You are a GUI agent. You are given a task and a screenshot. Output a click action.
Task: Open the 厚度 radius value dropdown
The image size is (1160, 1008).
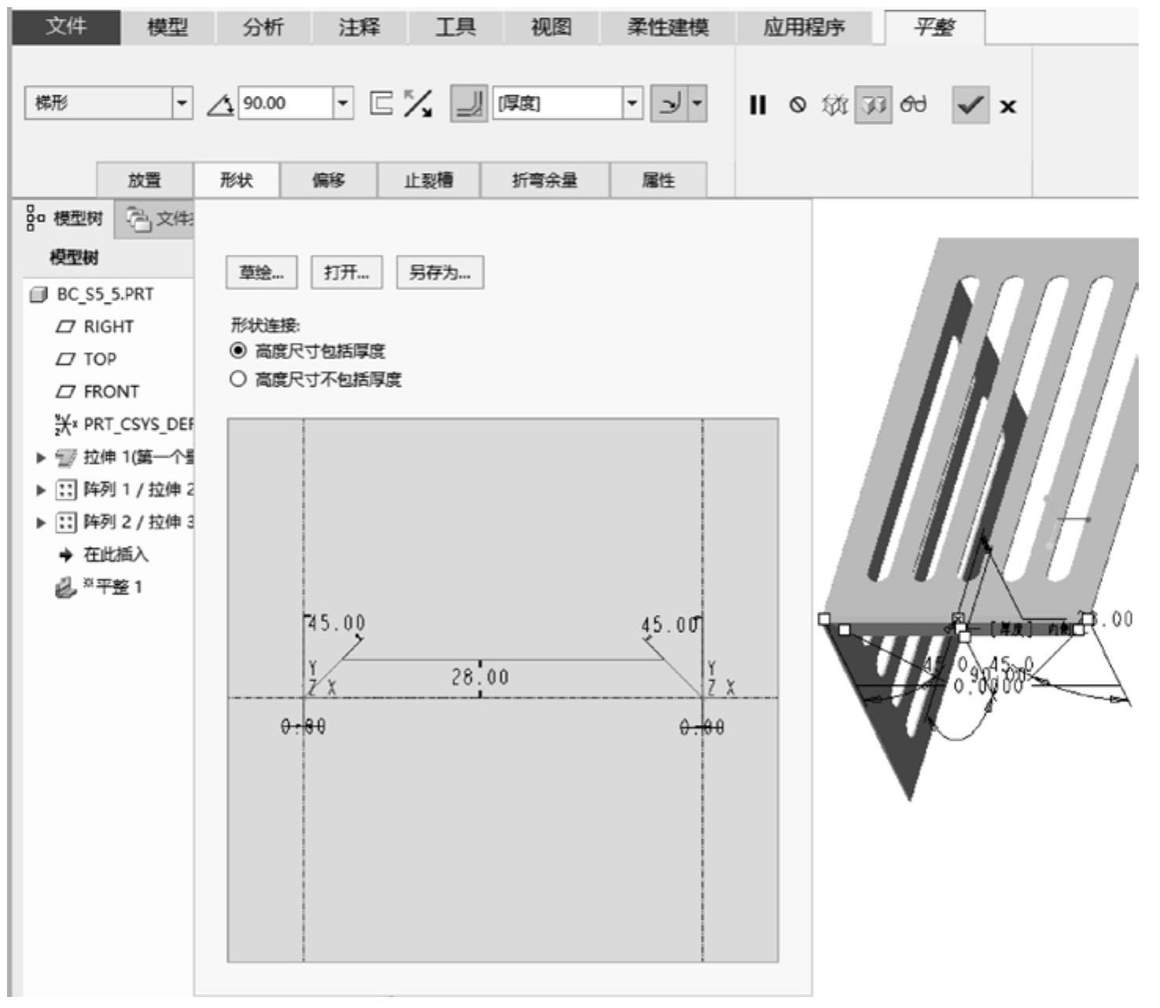pos(633,103)
